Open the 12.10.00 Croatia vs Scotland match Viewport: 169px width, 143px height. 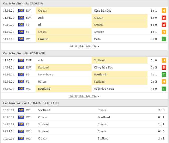pos(84,139)
